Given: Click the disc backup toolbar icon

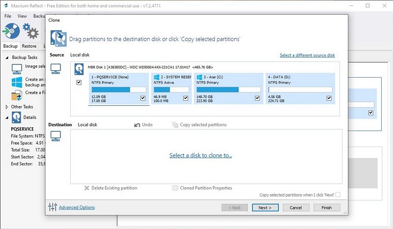Looking at the screenshot, I should [x=11, y=31].
